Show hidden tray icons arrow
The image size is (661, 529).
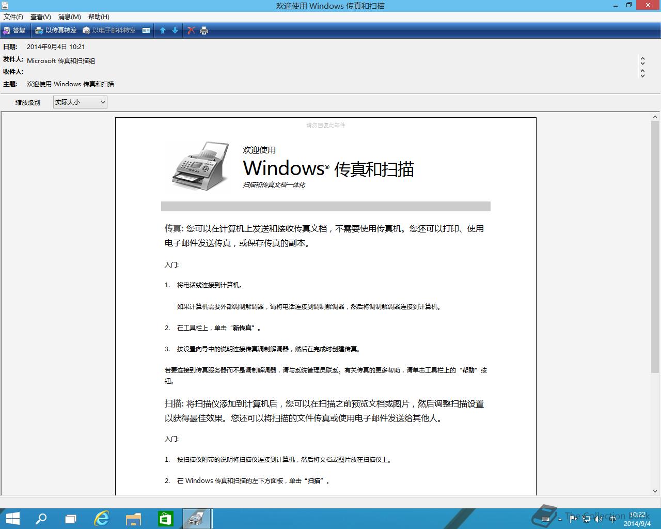pyautogui.click(x=560, y=519)
